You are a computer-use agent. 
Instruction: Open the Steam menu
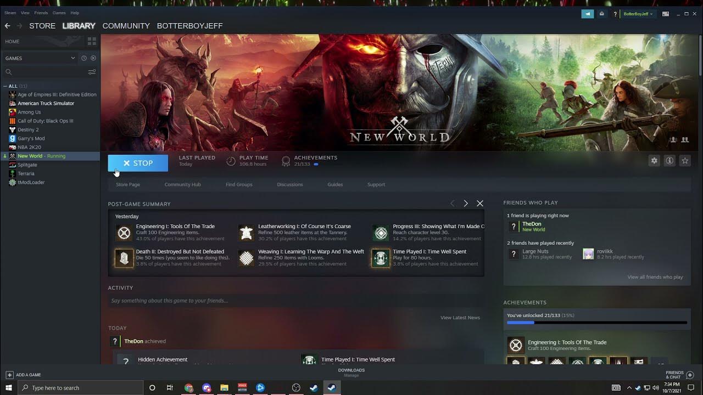coord(10,13)
